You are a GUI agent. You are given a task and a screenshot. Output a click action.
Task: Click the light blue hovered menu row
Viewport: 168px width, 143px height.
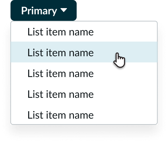(84, 52)
